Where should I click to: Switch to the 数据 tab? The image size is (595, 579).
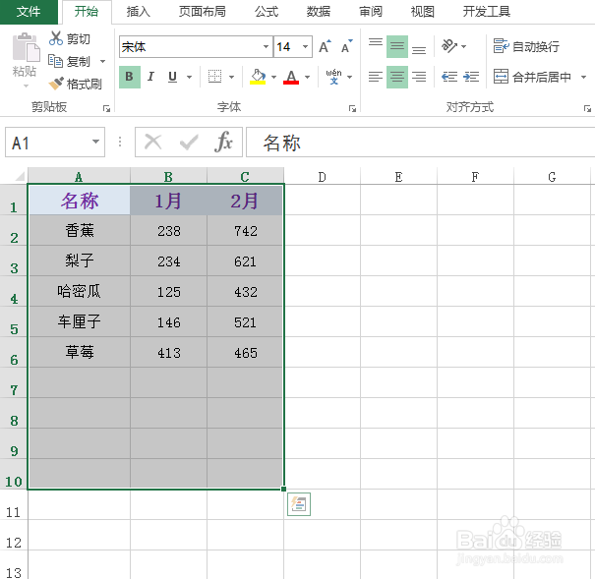(x=319, y=12)
